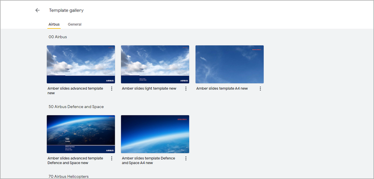Click 'Amber slides template Defence and Space A4 new' title

148,160
